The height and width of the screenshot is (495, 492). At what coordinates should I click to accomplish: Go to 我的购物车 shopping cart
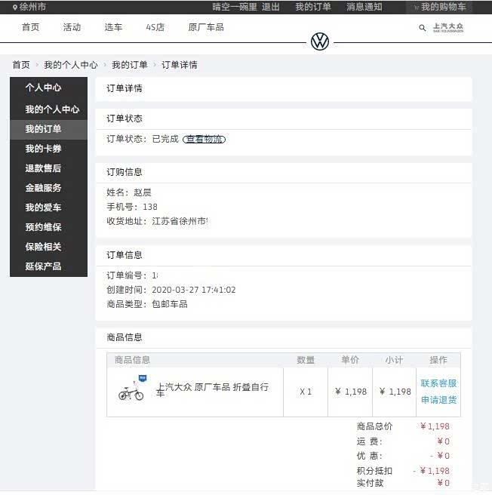(x=444, y=7)
